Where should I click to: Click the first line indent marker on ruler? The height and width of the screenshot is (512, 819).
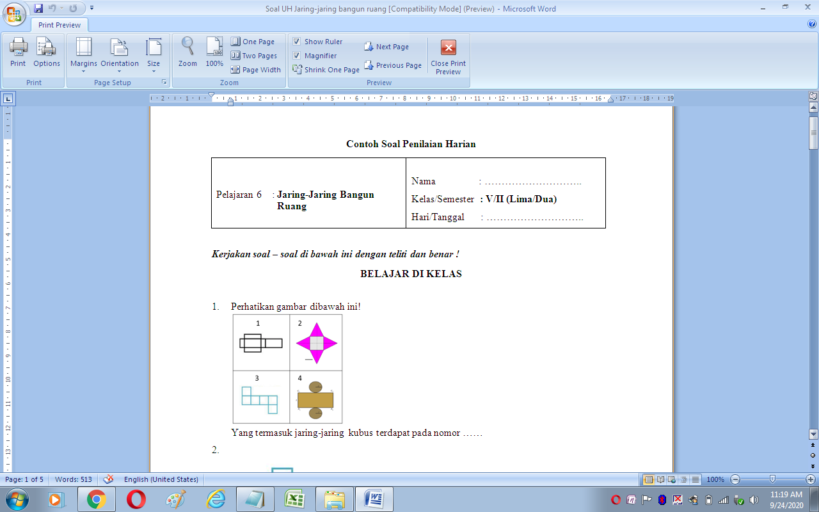[211, 95]
